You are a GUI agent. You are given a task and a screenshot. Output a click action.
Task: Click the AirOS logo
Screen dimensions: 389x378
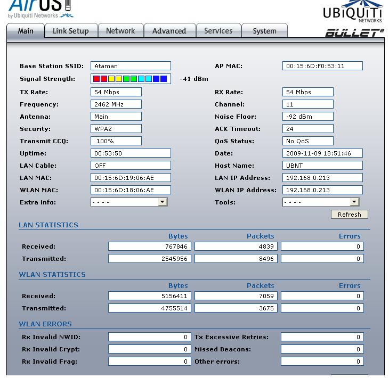click(x=41, y=9)
